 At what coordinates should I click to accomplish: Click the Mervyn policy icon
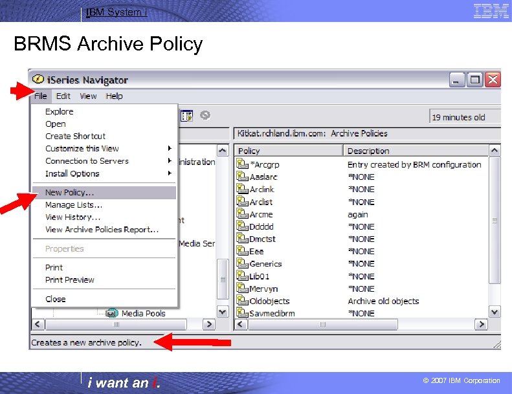242,288
